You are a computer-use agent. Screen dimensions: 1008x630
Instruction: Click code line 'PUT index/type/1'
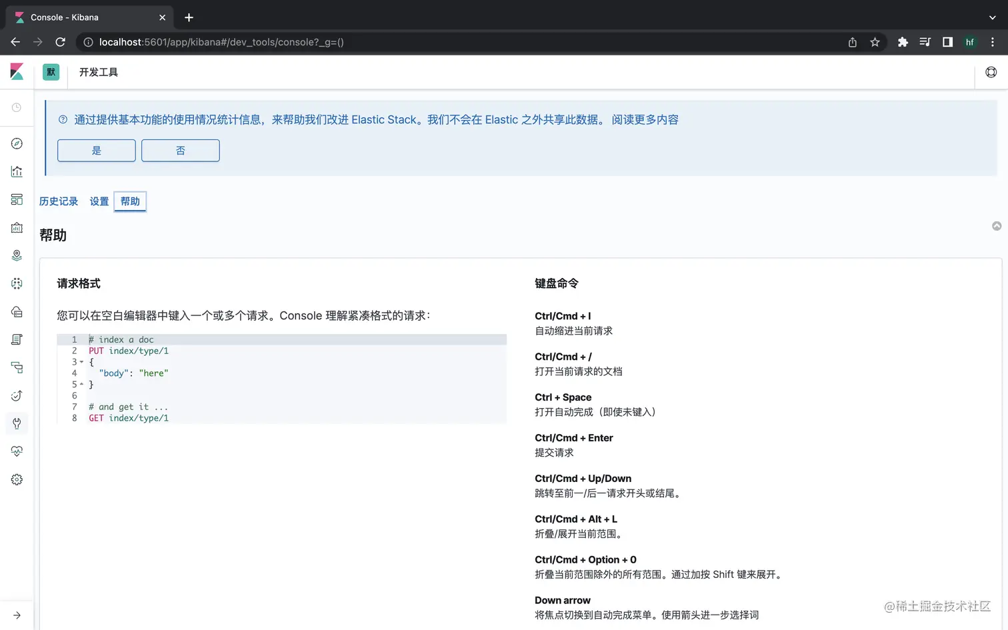[x=129, y=351]
